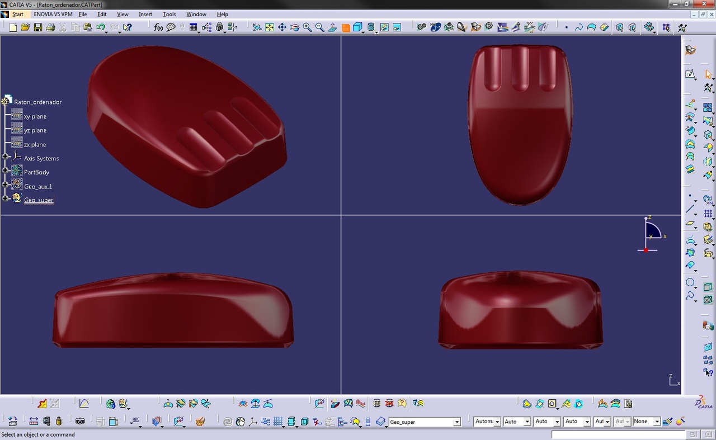Viewport: 716px width, 440px height.
Task: Activate the Fly mode airplane icon
Action: 257,27
